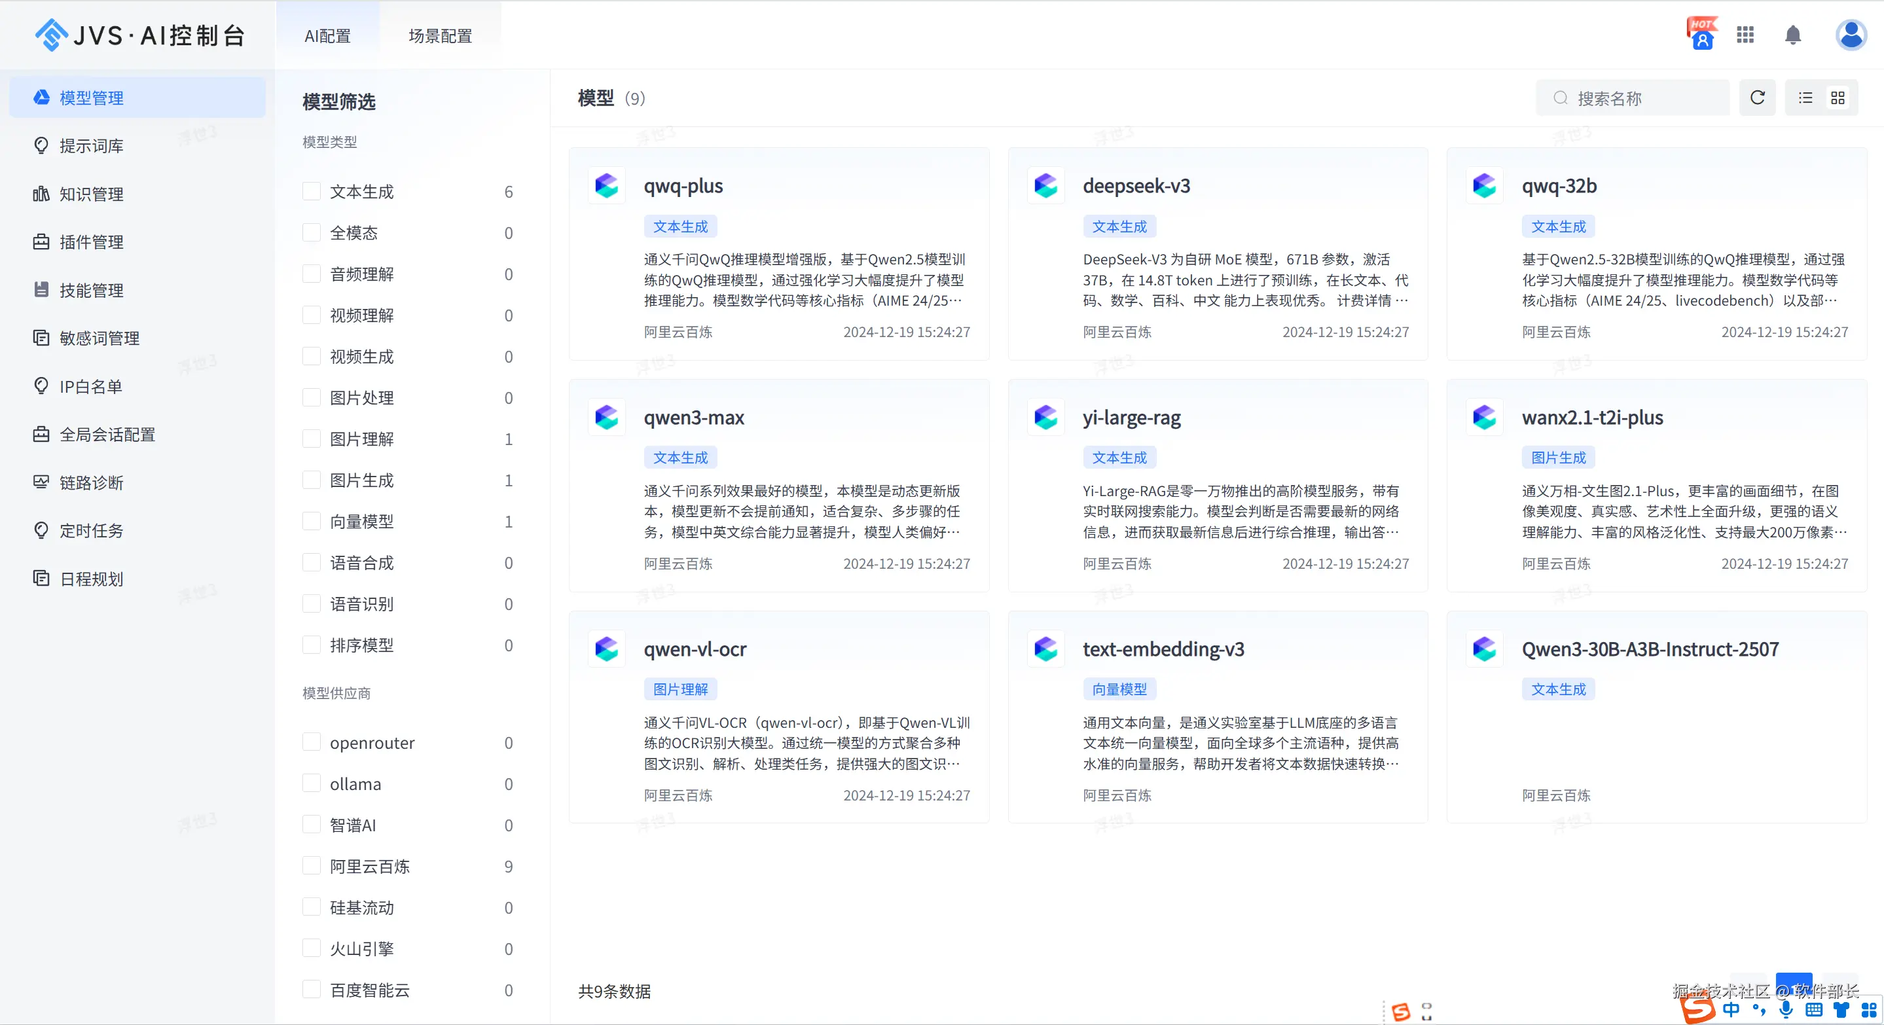Select the AI配置 tab
1884x1025 pixels.
328,36
